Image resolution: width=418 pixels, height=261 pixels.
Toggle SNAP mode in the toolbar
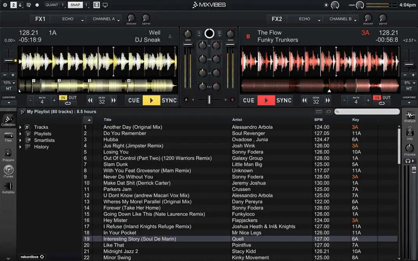click(75, 5)
